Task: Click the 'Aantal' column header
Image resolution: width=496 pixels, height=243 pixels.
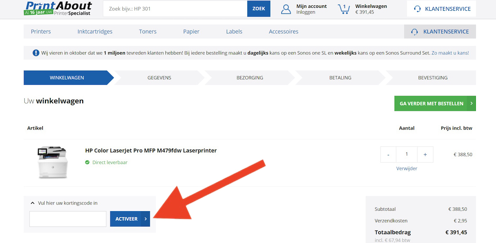Action: click(x=407, y=128)
